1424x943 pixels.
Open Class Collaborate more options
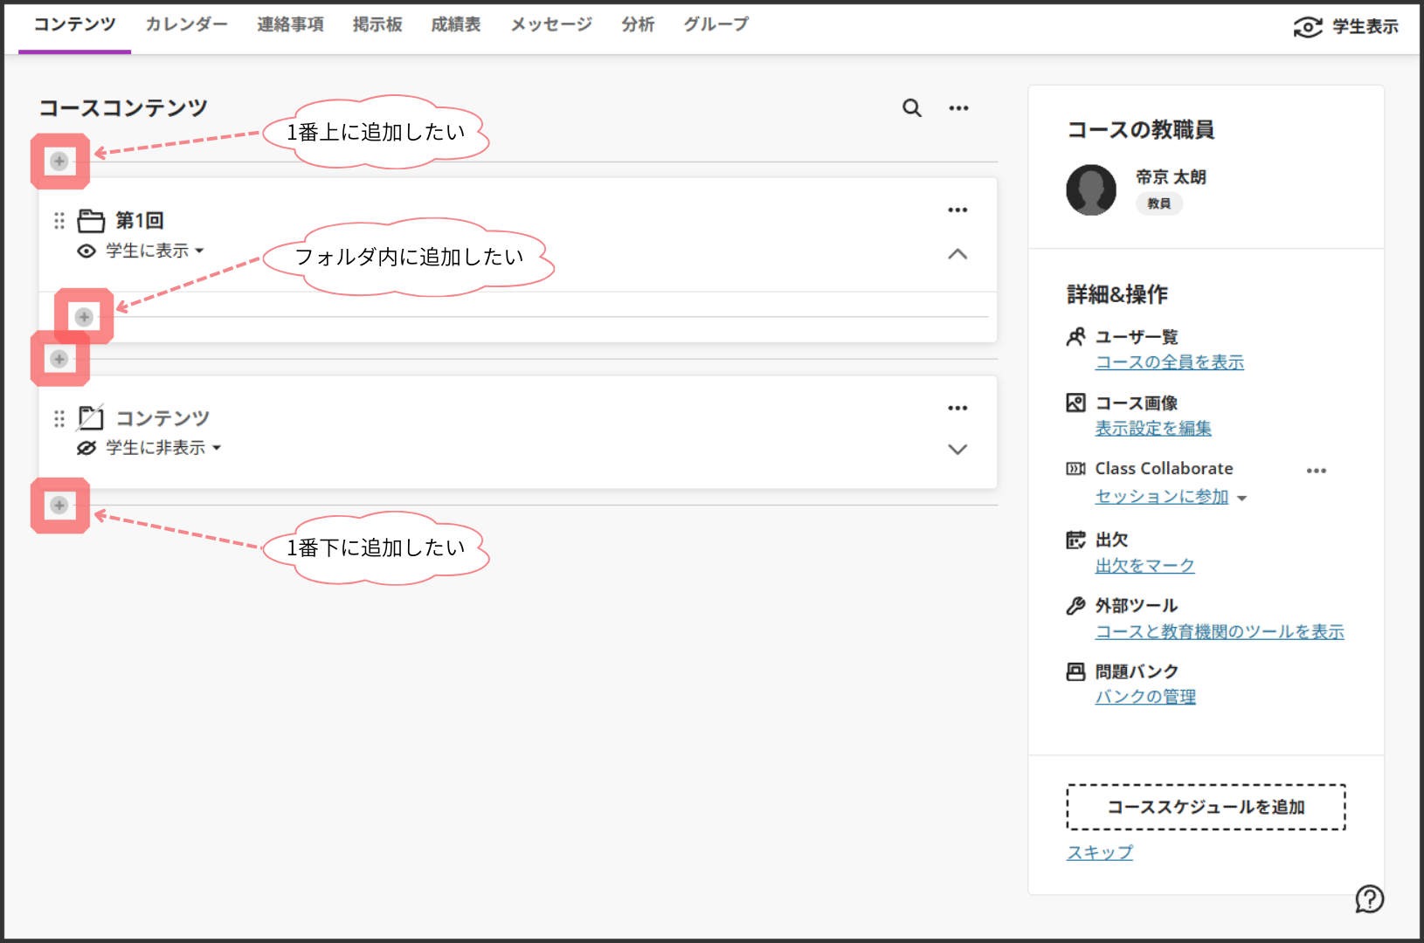click(x=1316, y=471)
